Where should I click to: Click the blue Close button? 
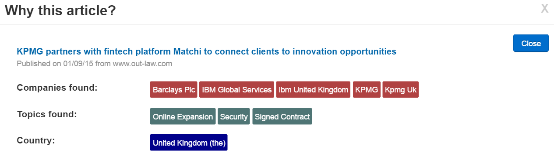click(531, 43)
